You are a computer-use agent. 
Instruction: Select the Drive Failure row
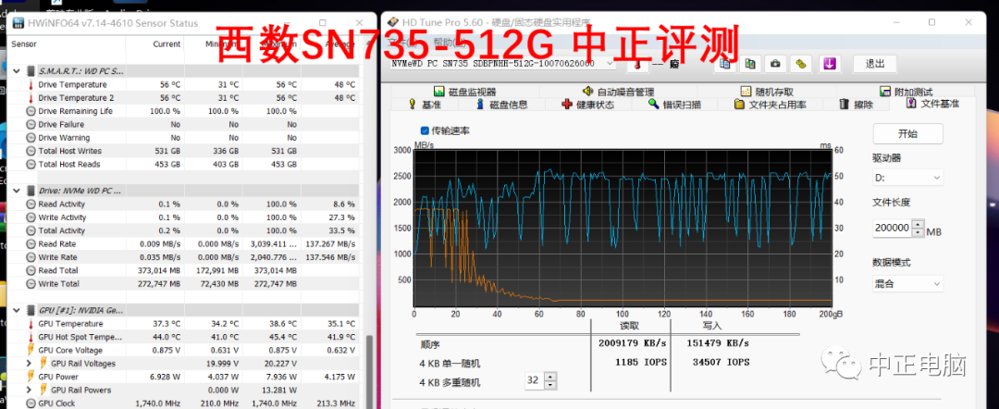point(185,124)
